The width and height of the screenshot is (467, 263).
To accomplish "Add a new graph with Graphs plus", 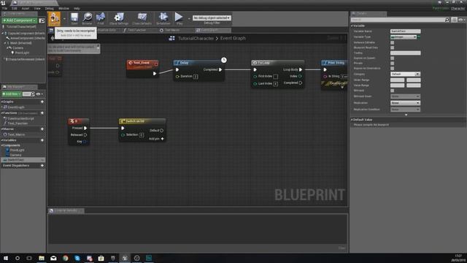I will (x=42, y=102).
